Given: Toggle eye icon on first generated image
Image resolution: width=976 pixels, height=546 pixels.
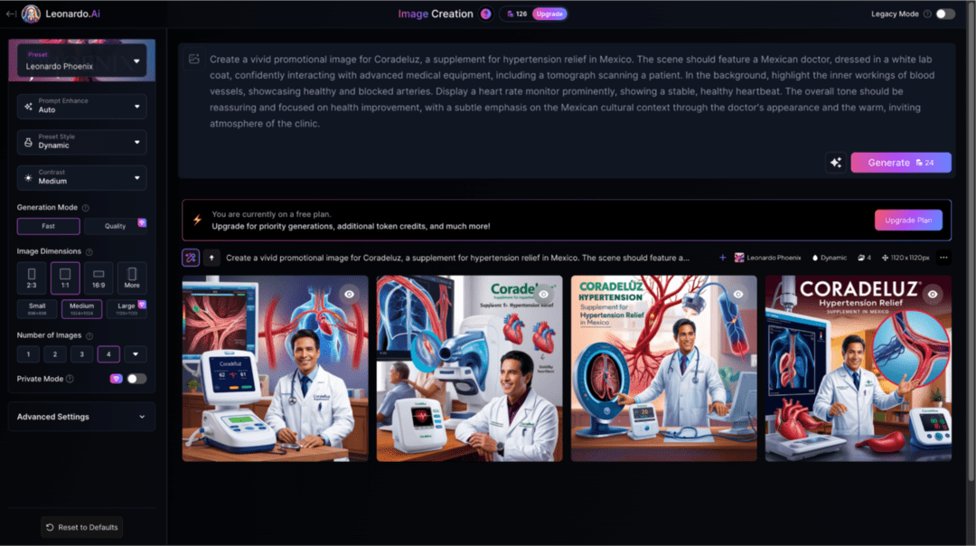Looking at the screenshot, I should pyautogui.click(x=349, y=294).
